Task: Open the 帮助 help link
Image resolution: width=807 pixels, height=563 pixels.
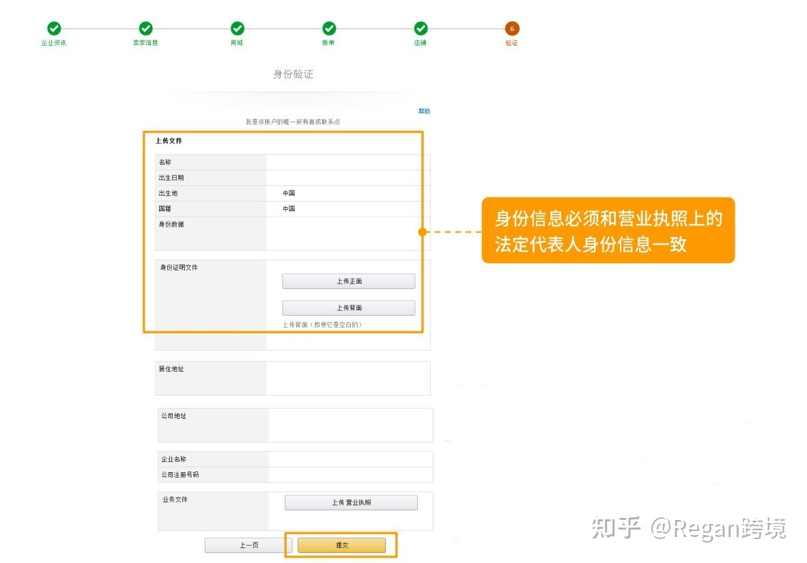Action: click(x=425, y=111)
